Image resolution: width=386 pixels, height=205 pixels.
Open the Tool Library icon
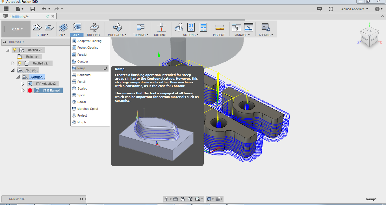tap(236, 27)
